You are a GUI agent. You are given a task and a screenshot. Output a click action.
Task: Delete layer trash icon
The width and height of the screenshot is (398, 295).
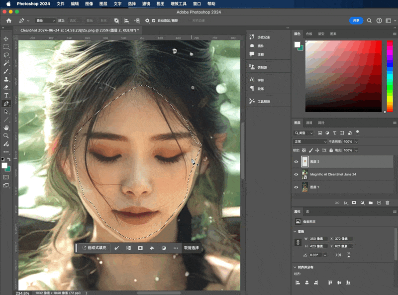coord(388,203)
